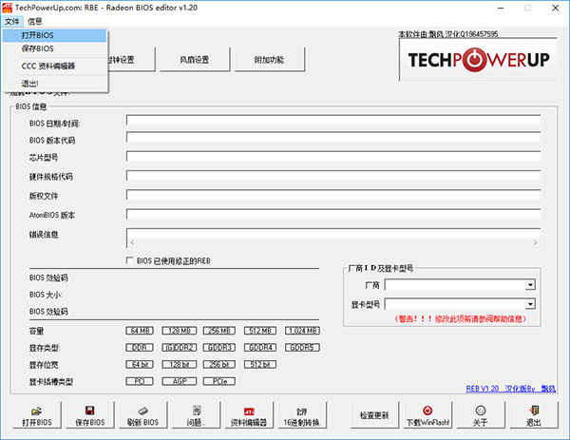Select the GDDR3 memory type indicator
570x440 pixels.
[219, 348]
